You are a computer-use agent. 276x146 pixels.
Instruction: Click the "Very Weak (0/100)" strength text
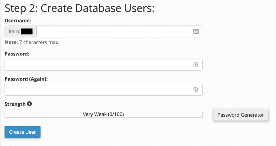(103, 114)
